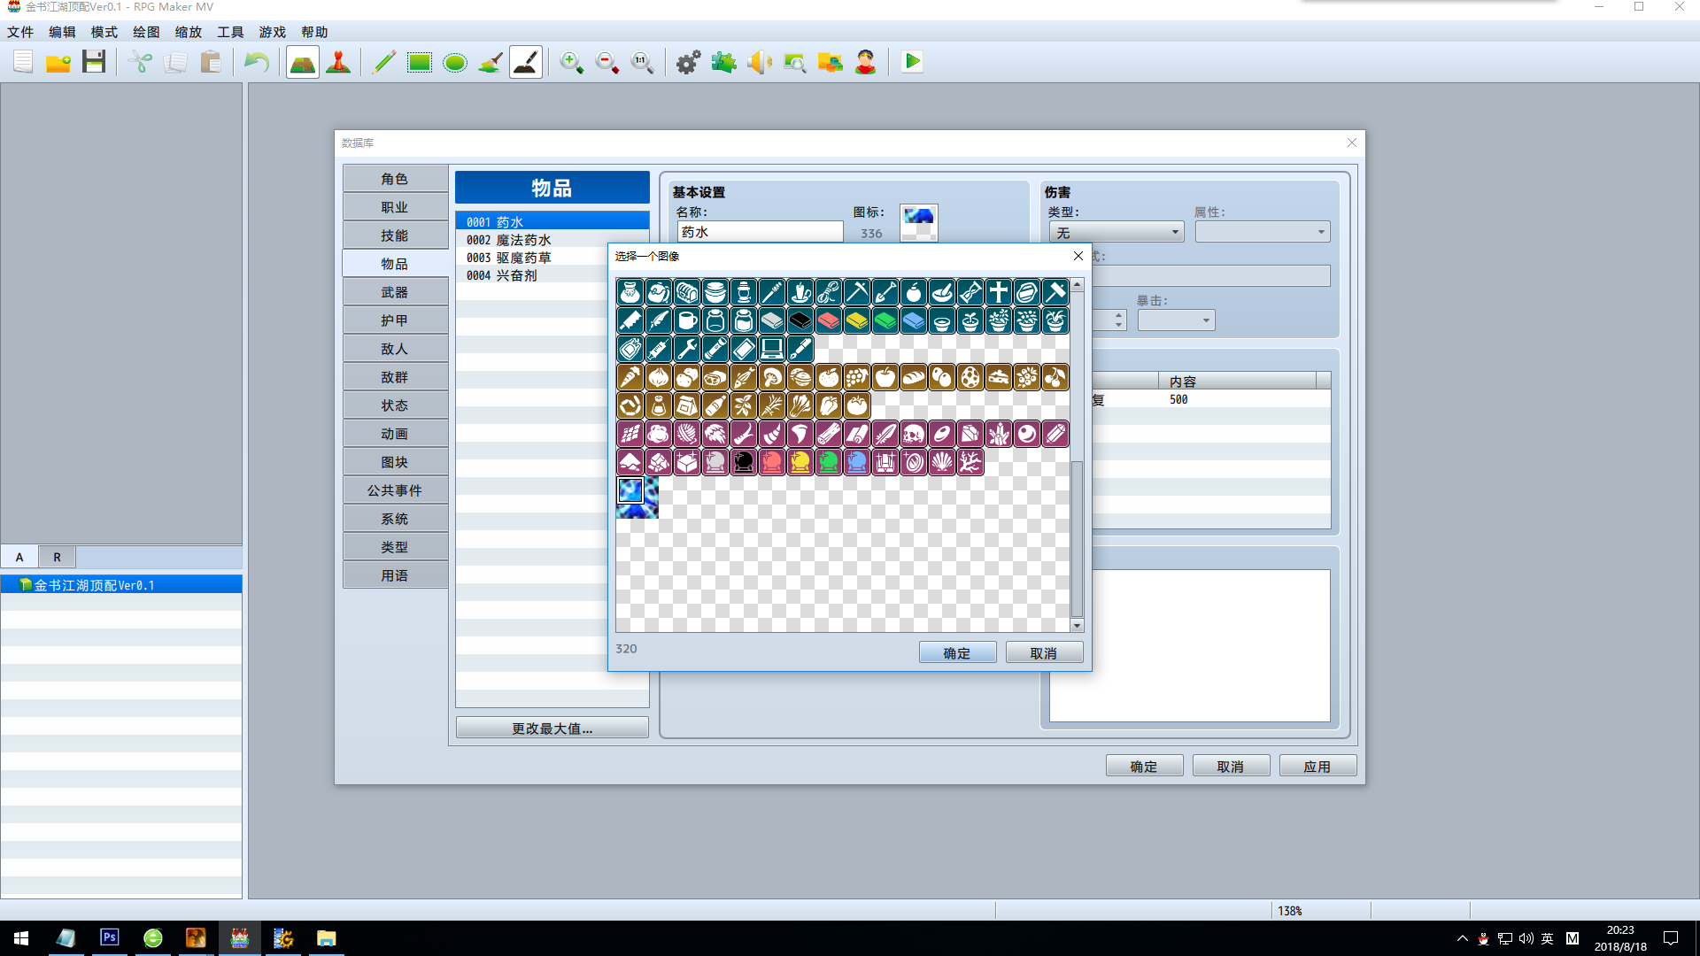Click the 应用 button in the database window
Image resolution: width=1700 pixels, height=956 pixels.
tap(1317, 767)
